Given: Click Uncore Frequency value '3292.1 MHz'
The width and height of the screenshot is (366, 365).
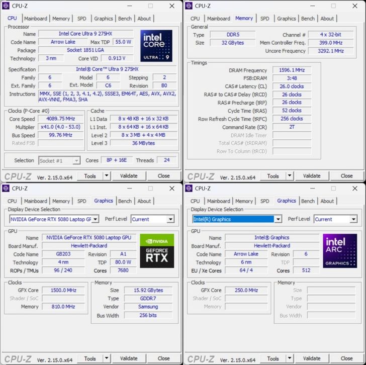Looking at the screenshot, I should (331, 51).
